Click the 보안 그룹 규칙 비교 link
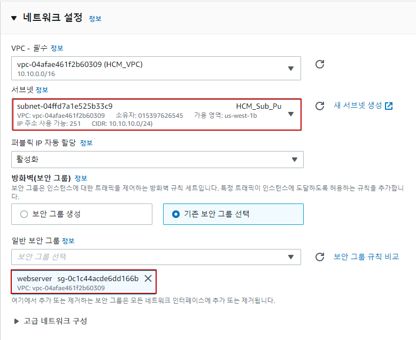The width and height of the screenshot is (416, 340). tap(366, 256)
